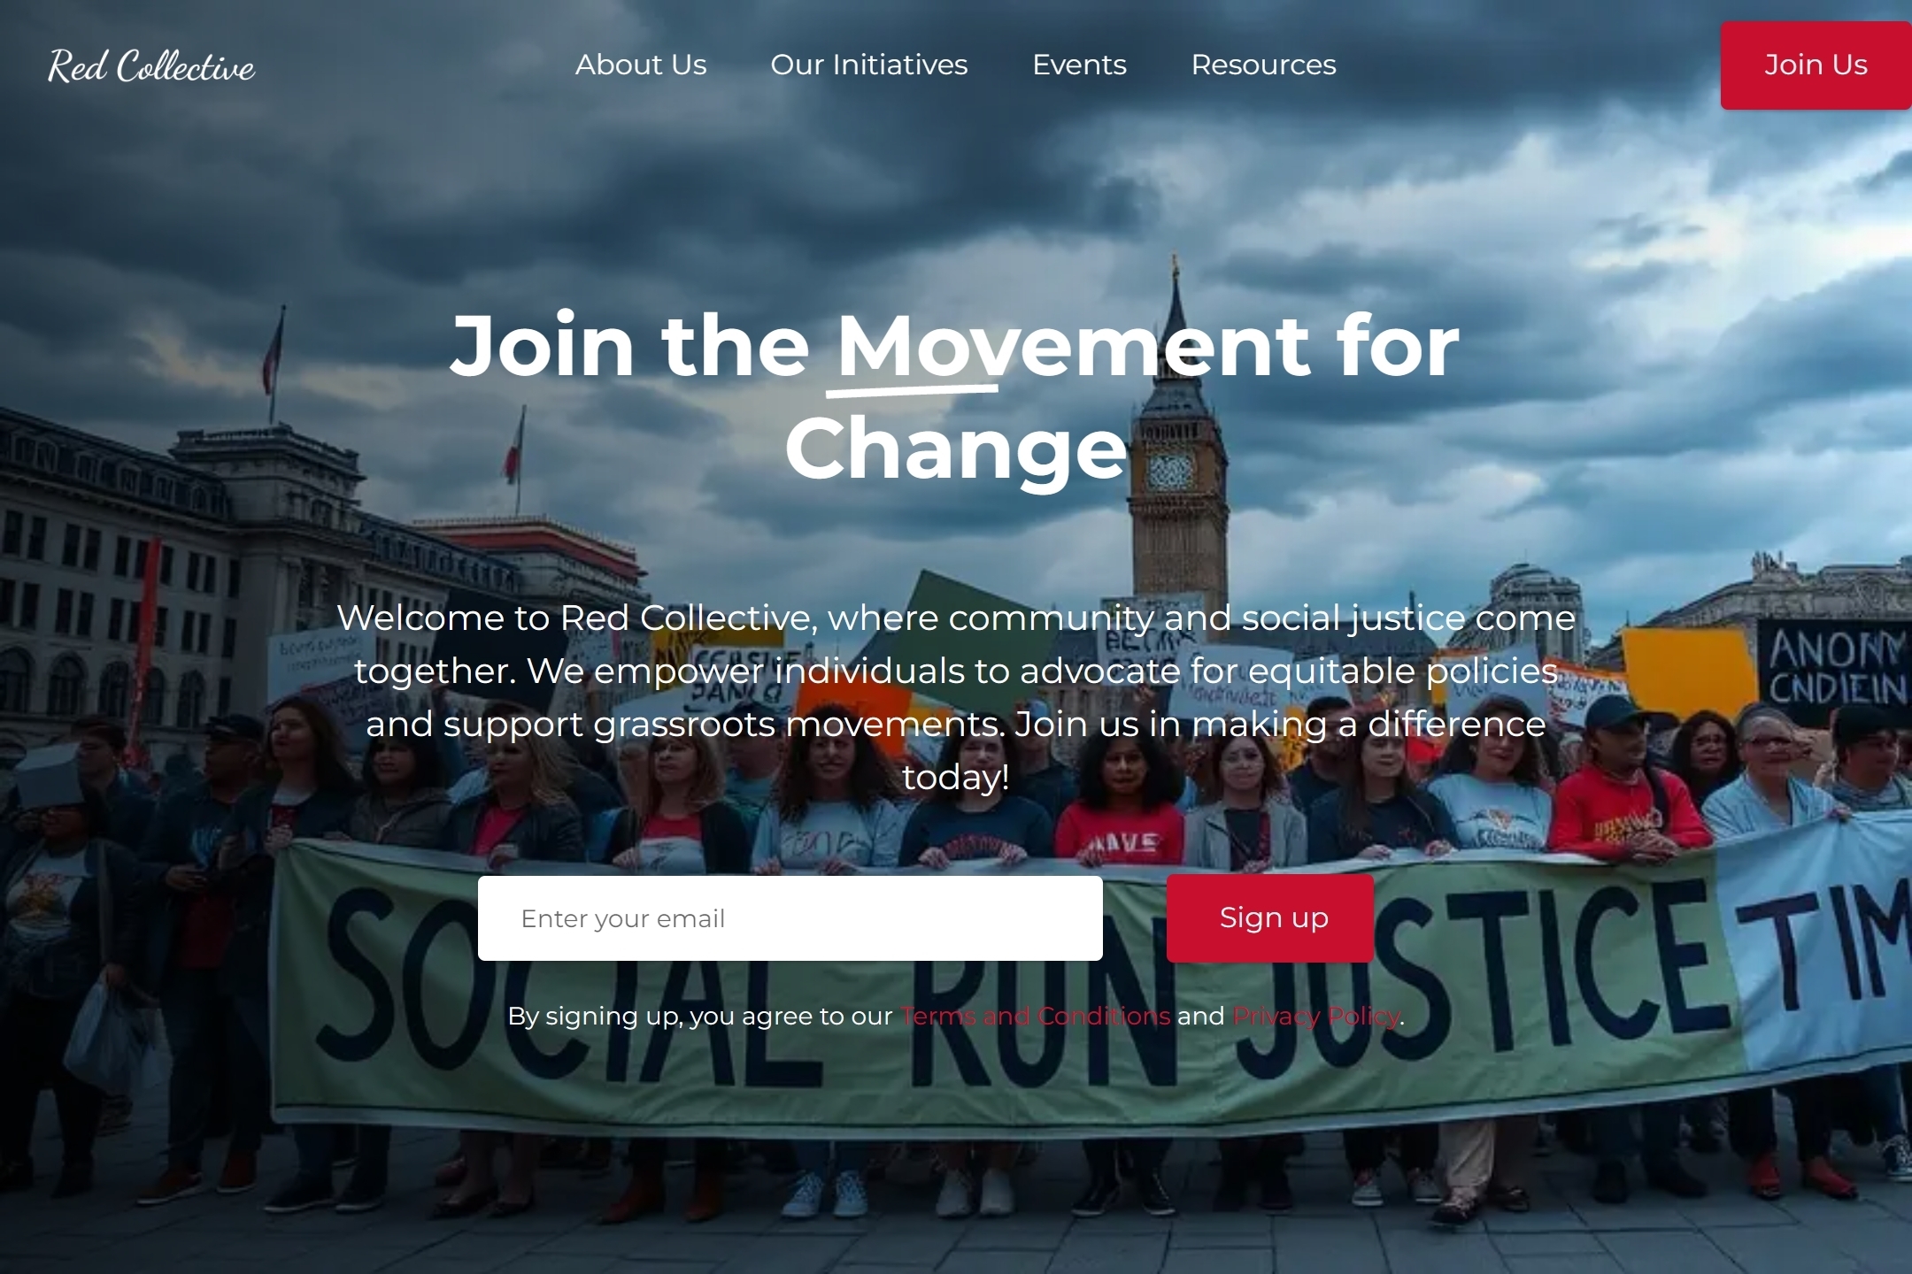Click the Big Ben clock face in the photo

(x=1172, y=471)
